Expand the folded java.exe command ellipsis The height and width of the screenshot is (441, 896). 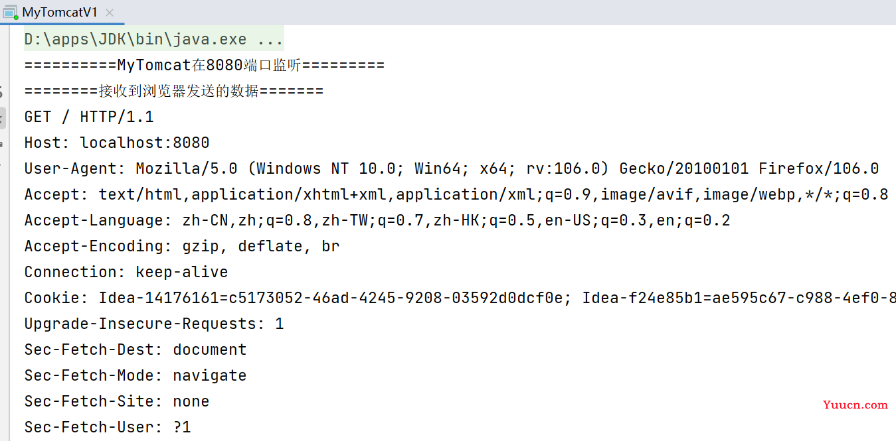pos(270,40)
